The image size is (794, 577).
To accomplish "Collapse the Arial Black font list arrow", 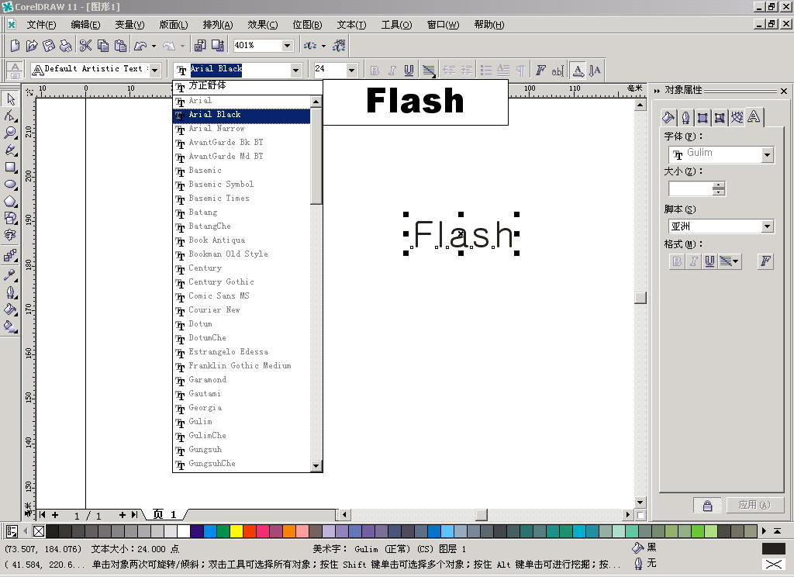I will (x=295, y=70).
